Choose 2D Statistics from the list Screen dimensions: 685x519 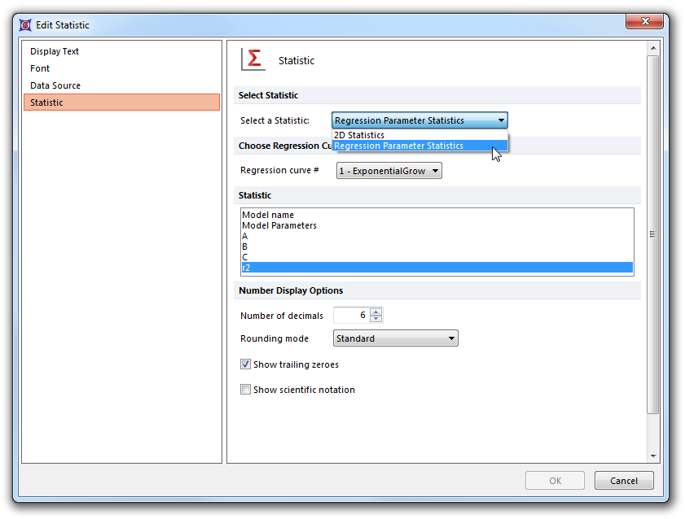359,135
